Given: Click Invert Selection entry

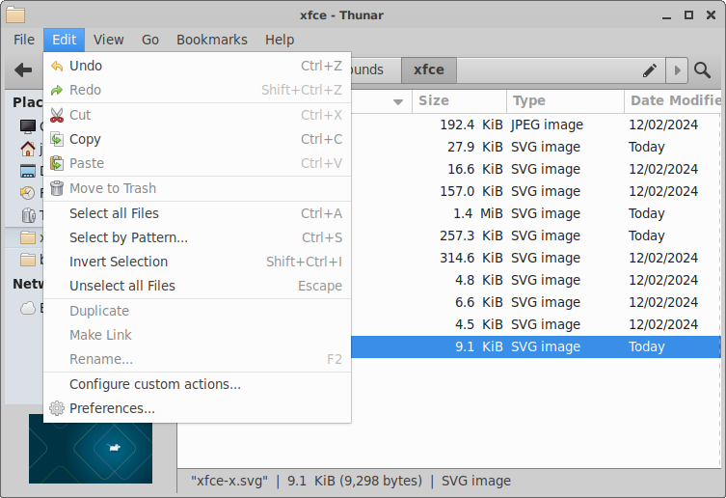Looking at the screenshot, I should (x=197, y=262).
